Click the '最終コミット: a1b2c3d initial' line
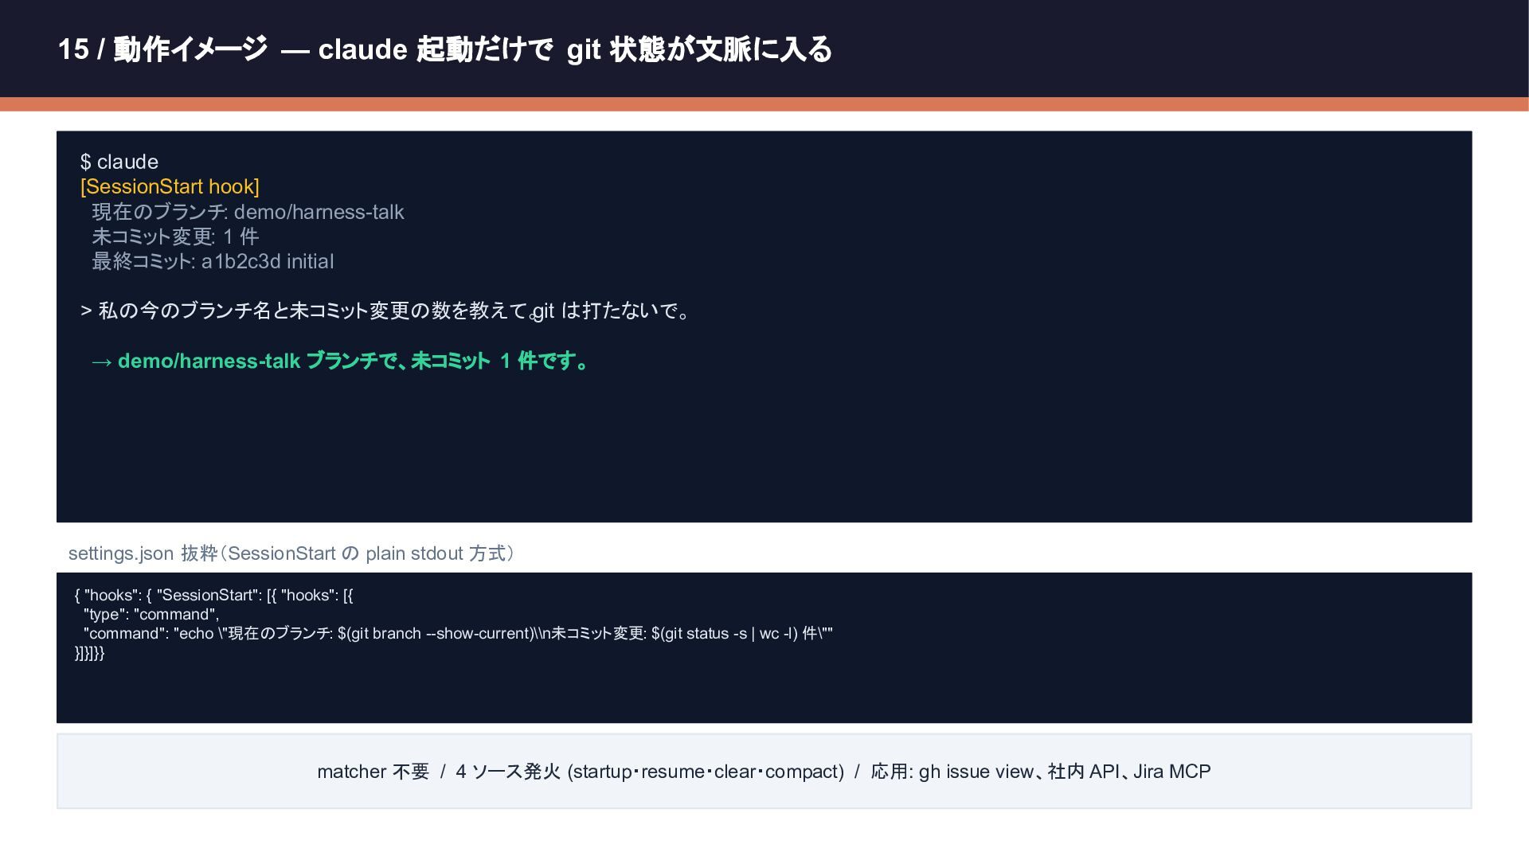 213,261
